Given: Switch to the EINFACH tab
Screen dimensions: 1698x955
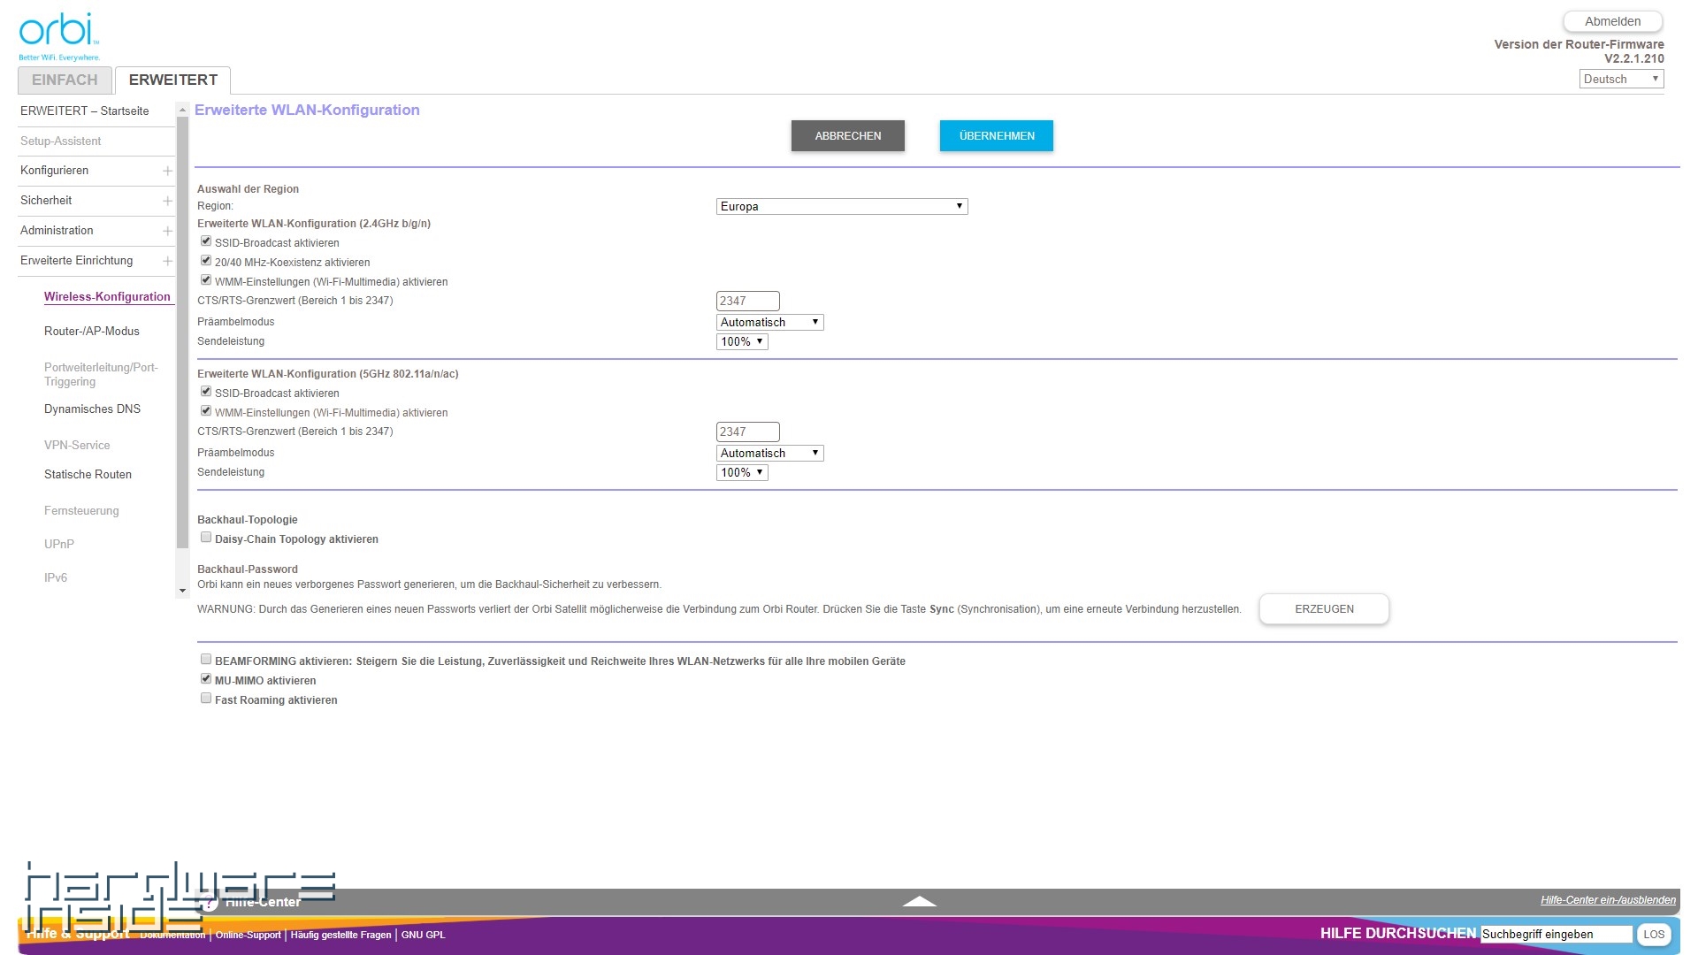Looking at the screenshot, I should 65,80.
